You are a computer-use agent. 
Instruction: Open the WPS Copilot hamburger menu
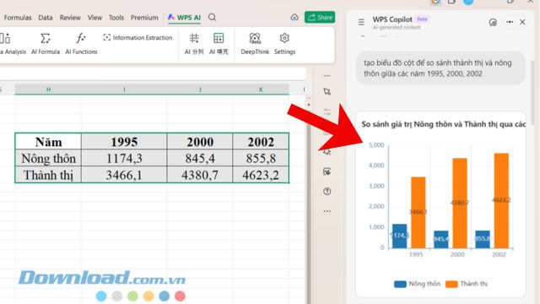coord(361,22)
